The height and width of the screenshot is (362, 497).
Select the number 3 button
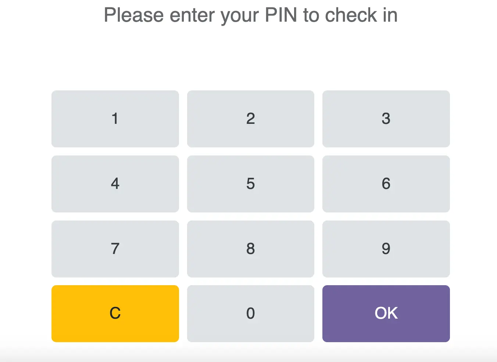pos(386,119)
